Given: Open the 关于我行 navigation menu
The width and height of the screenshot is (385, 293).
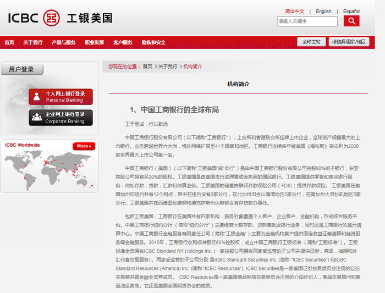Looking at the screenshot, I should tap(33, 42).
